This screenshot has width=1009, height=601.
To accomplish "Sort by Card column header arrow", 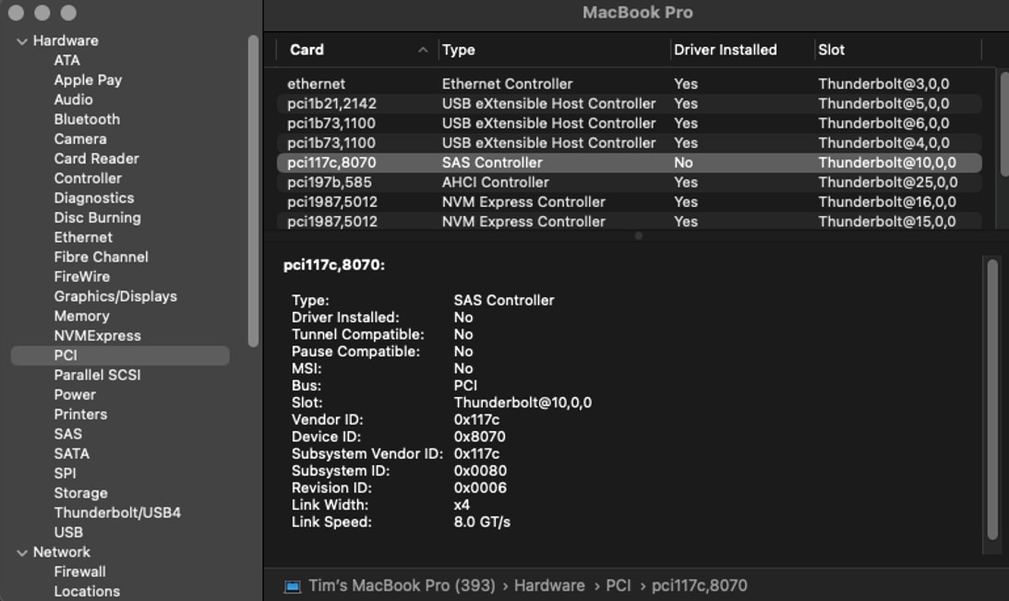I will pyautogui.click(x=423, y=51).
